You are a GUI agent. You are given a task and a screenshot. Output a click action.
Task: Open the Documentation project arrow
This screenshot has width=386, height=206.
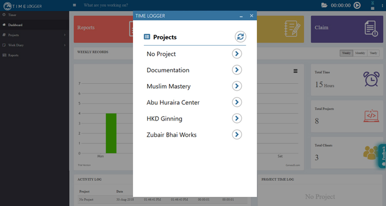pyautogui.click(x=237, y=70)
